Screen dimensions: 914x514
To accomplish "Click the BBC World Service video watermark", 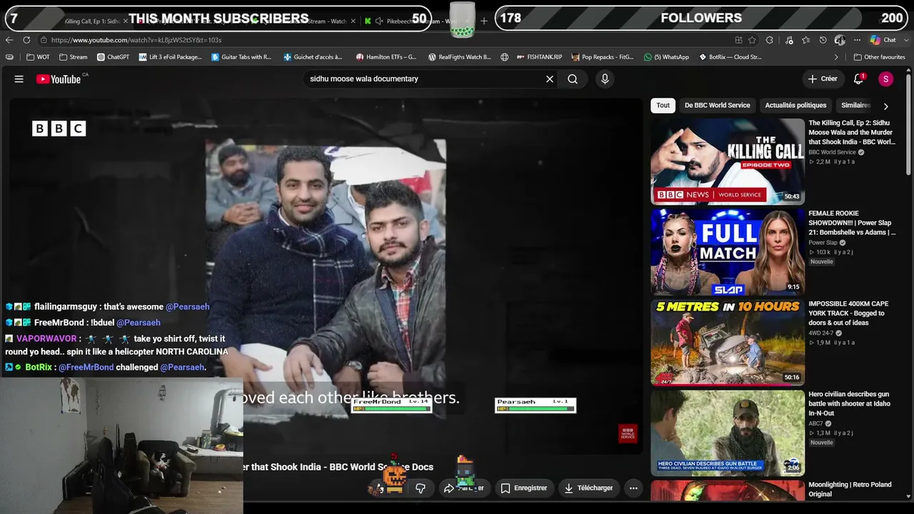I will coord(628,433).
